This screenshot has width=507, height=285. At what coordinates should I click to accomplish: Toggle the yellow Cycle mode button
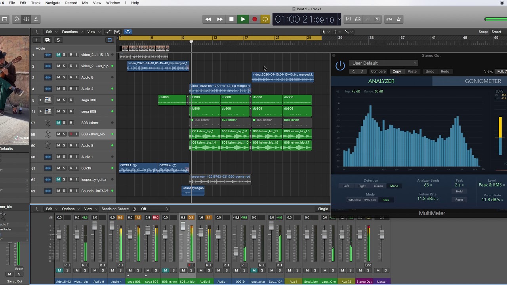[265, 19]
